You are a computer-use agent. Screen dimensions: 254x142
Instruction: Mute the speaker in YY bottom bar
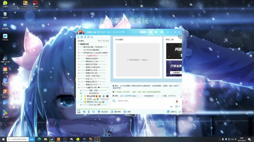(84, 112)
